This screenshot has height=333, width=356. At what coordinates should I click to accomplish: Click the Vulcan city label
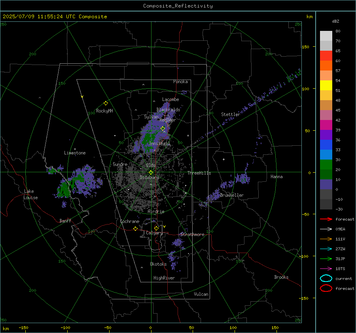click(x=201, y=294)
